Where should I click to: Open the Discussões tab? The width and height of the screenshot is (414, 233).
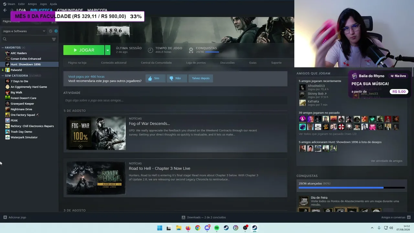point(227,63)
